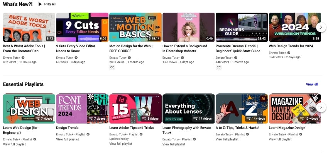Open title Motion Design for the Web
This screenshot has width=328, height=155.
(131, 48)
